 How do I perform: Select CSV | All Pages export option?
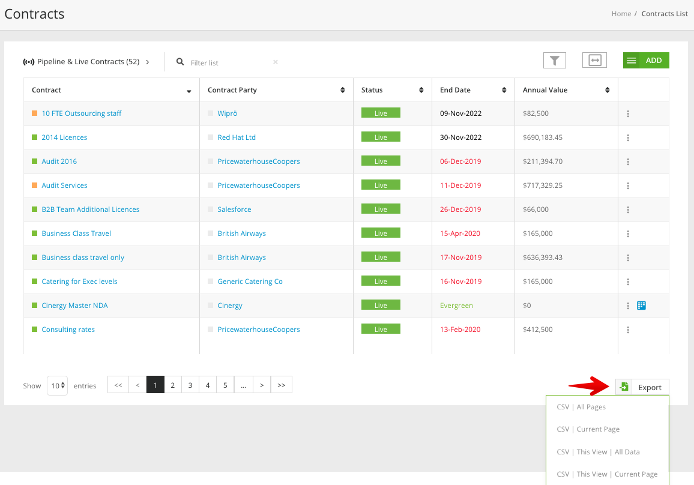[581, 407]
